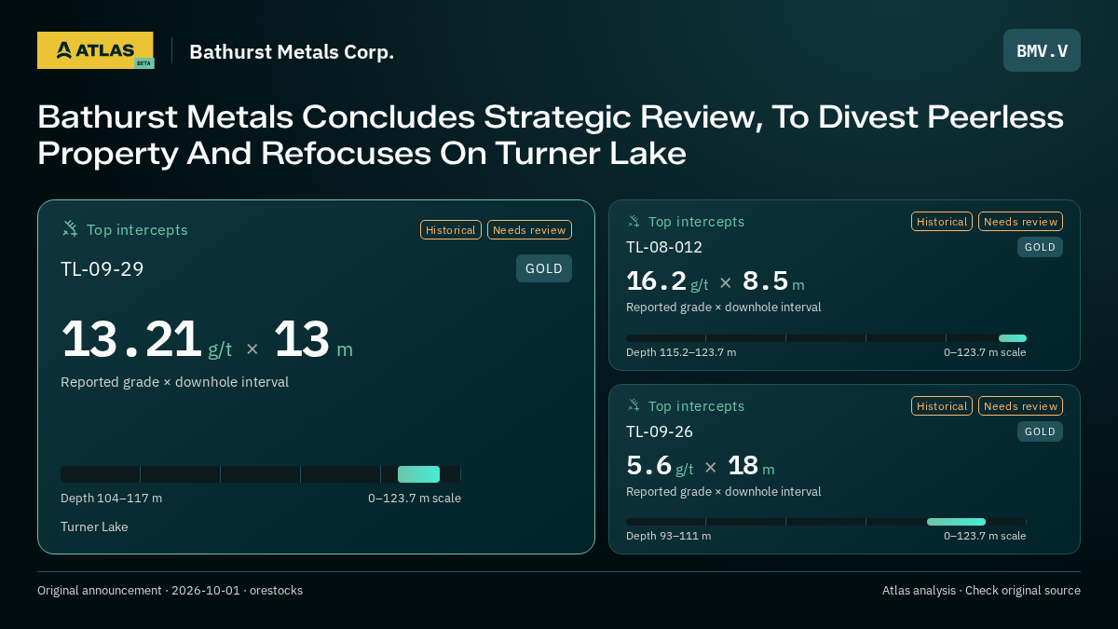Click the Depth 93–111 m label
Screen dimensions: 1118x629
(x=668, y=536)
